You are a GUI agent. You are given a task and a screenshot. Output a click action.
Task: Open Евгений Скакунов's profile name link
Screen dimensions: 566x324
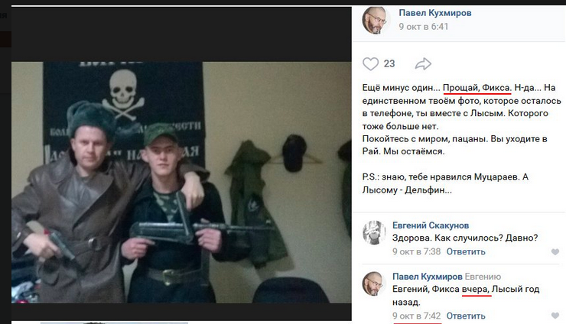[431, 225]
